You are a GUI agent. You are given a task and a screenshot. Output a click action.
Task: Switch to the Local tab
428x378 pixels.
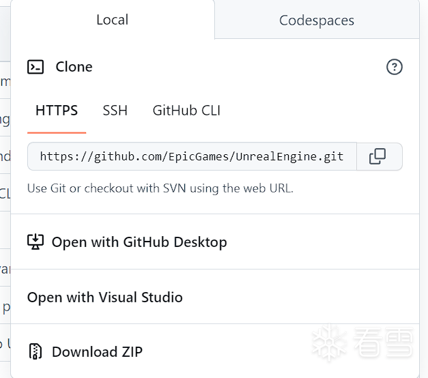pyautogui.click(x=112, y=20)
